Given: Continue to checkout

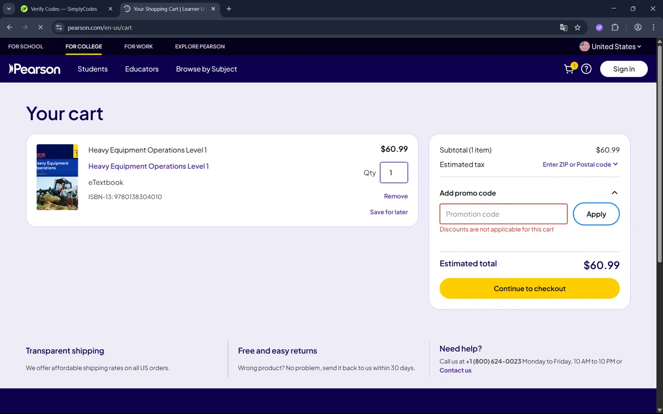Looking at the screenshot, I should click(530, 288).
